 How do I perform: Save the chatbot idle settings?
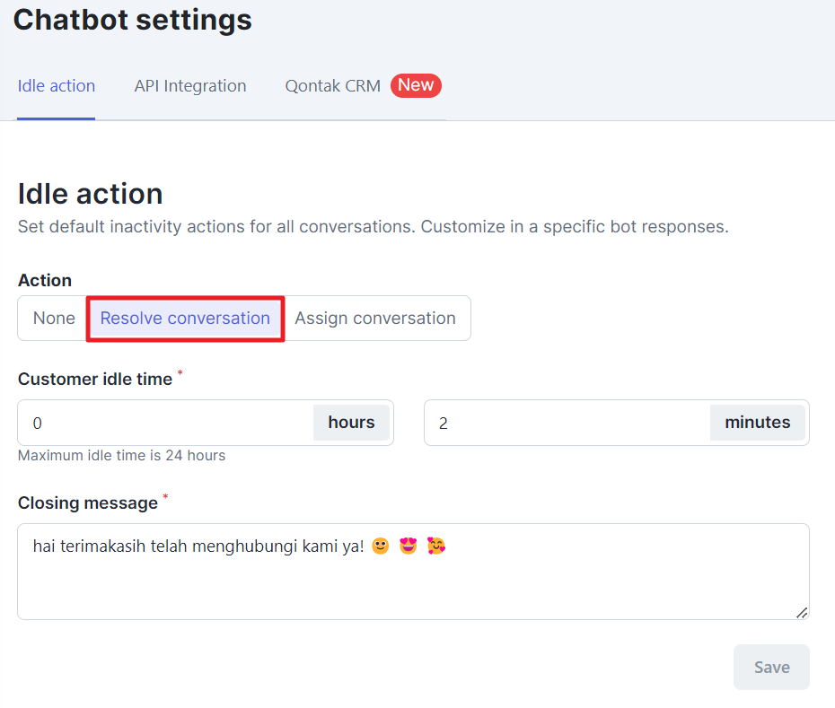(x=771, y=667)
